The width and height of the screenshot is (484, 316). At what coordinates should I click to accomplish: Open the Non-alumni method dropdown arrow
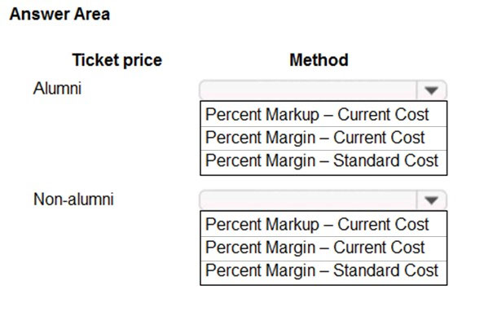[x=431, y=200]
